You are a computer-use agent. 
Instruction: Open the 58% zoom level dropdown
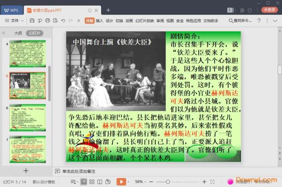point(141,182)
